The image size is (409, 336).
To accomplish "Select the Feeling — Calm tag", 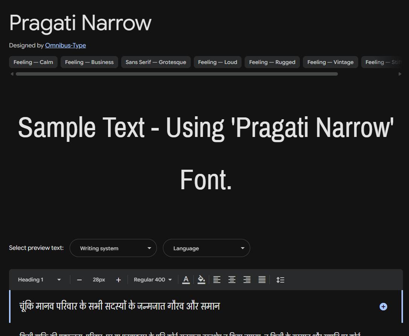I will (x=33, y=62).
